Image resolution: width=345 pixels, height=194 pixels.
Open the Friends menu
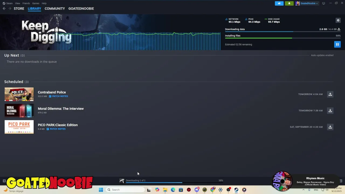[26, 3]
